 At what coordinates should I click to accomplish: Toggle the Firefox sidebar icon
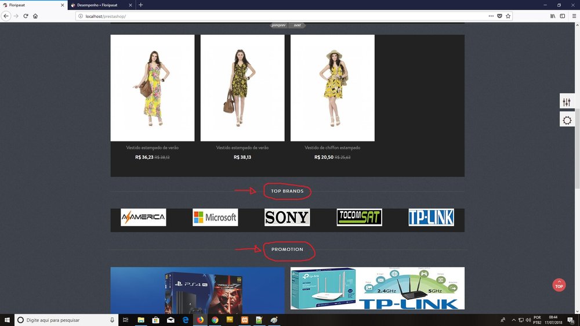pos(562,16)
